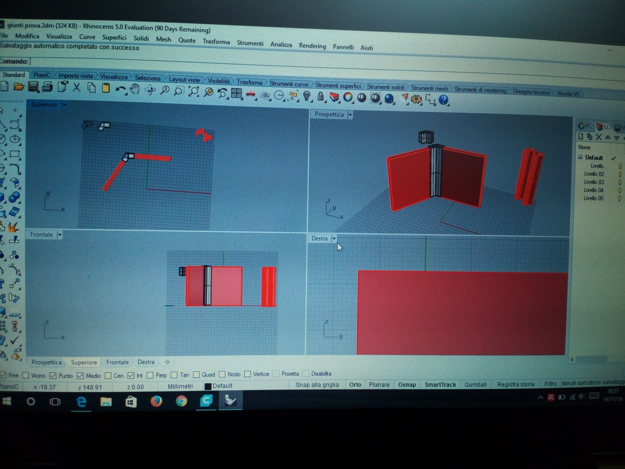Open Options with the gear icon

tap(417, 99)
